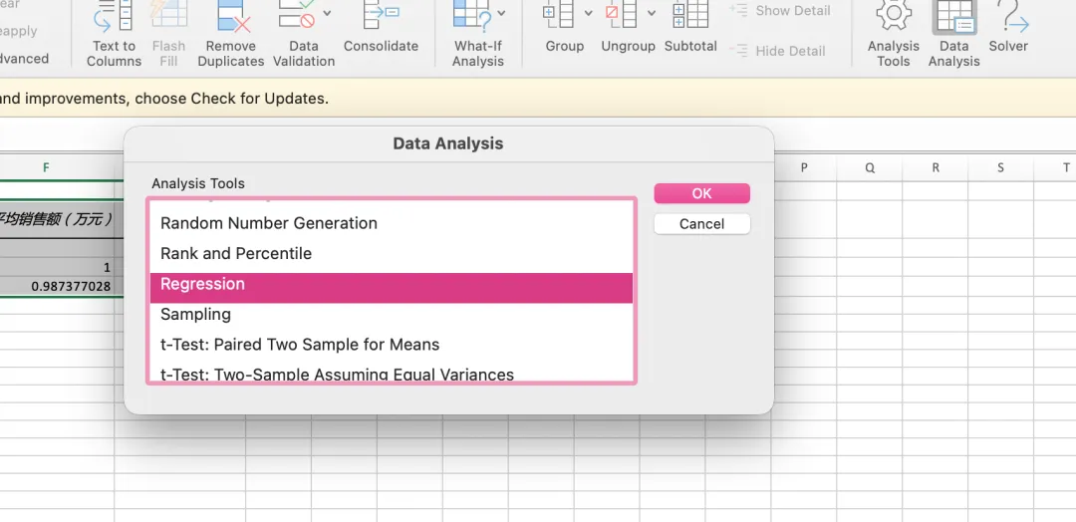The height and width of the screenshot is (522, 1076).
Task: Click the Text to Columns icon
Action: [113, 16]
